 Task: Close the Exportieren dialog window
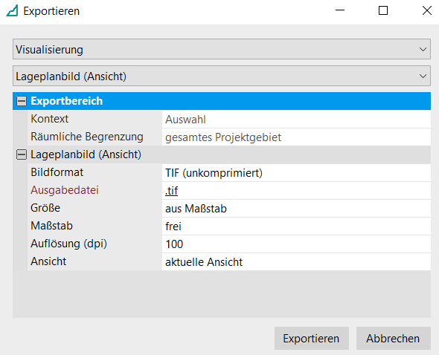(426, 11)
